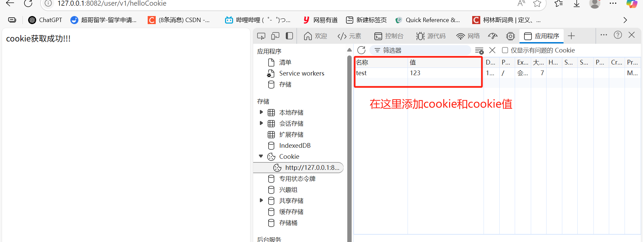Switch to the 欢迎 tab

pos(315,36)
